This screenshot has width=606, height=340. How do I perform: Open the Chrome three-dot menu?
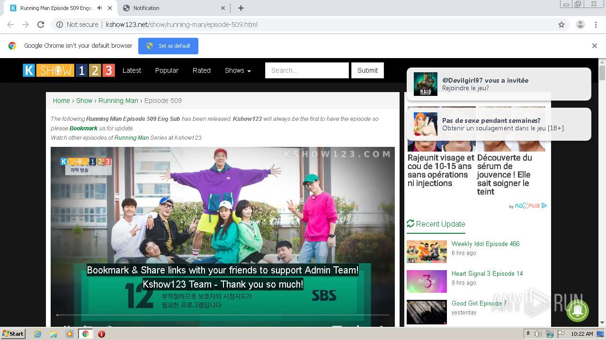tap(596, 25)
